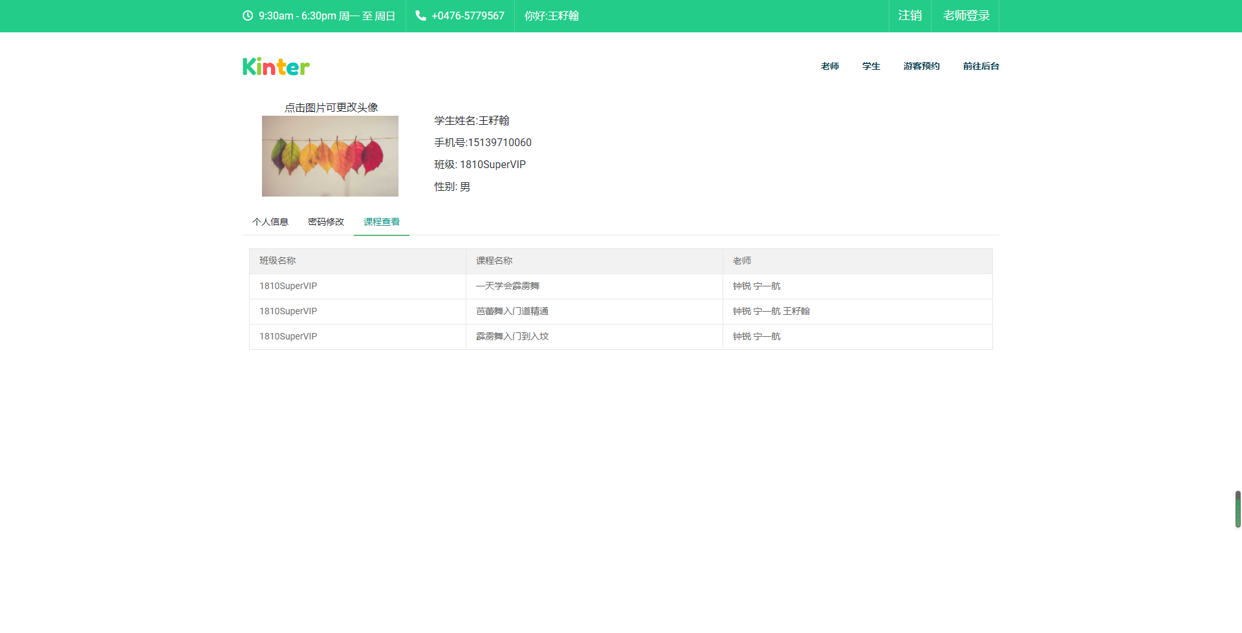
Task: Click mobile number text 手机号:15139710060
Action: coord(483,142)
